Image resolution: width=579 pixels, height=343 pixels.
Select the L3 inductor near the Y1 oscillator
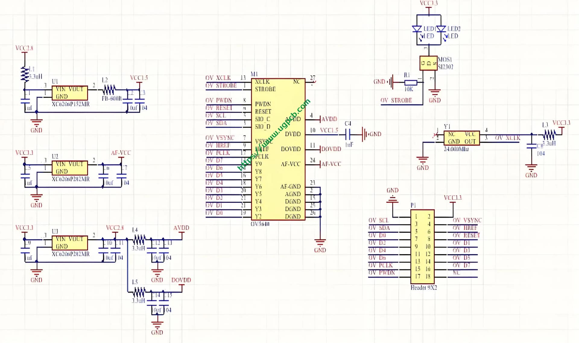tap(549, 134)
